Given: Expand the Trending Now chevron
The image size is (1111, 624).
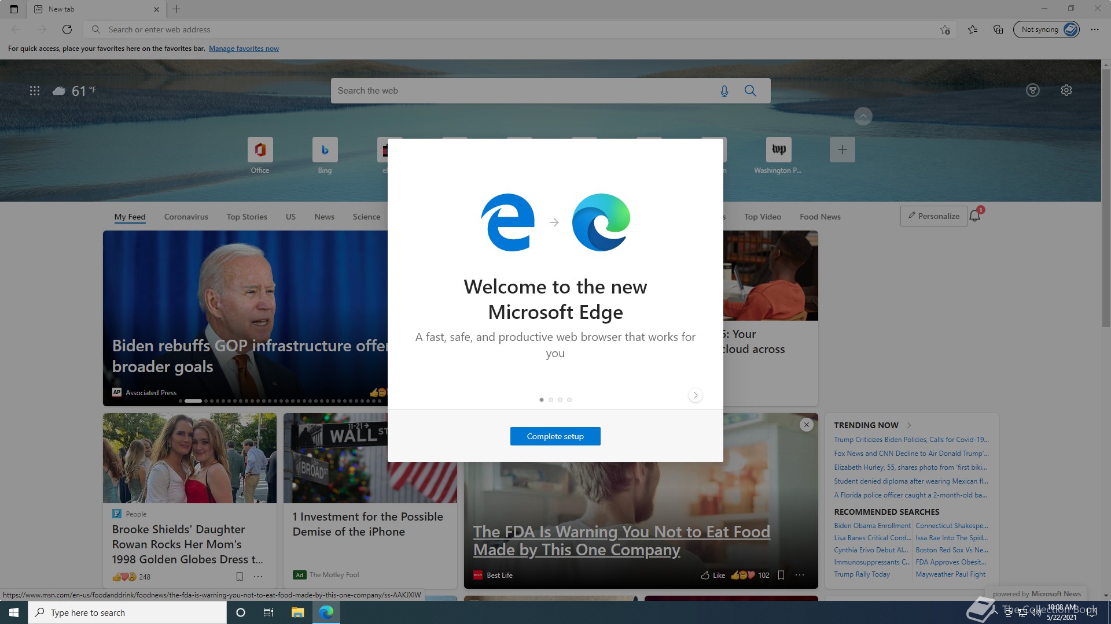Looking at the screenshot, I should (909, 425).
